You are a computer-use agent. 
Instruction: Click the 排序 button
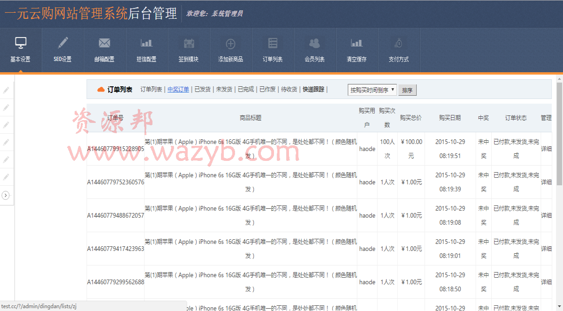(x=407, y=90)
